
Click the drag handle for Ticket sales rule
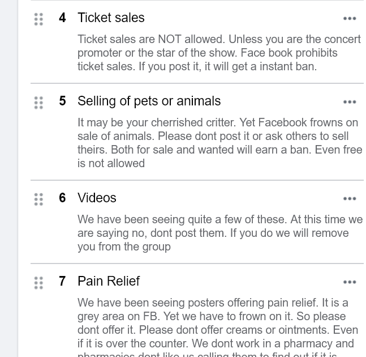[x=38, y=19]
